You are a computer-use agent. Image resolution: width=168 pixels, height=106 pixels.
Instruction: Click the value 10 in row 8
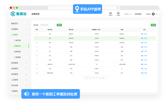coord(96,65)
